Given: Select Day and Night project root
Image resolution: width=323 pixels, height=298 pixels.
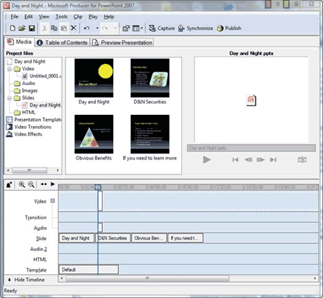Looking at the screenshot, I should point(30,61).
